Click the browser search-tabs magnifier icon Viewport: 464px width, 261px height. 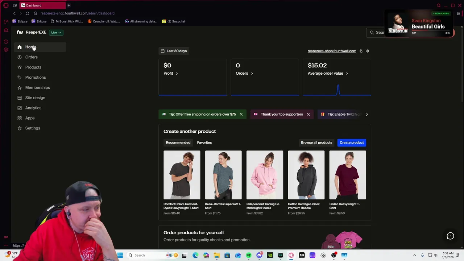[439, 5]
